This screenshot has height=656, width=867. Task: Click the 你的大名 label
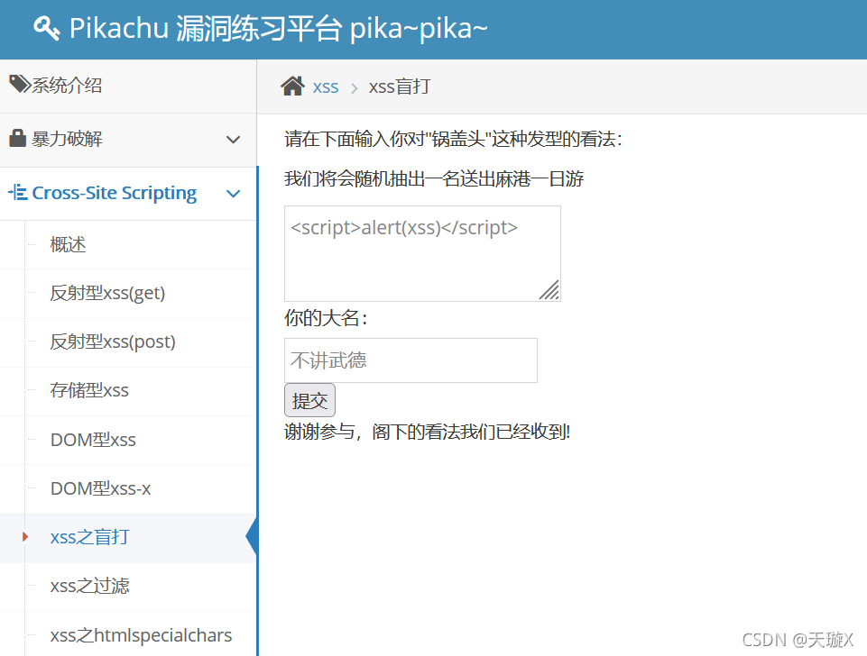(326, 318)
